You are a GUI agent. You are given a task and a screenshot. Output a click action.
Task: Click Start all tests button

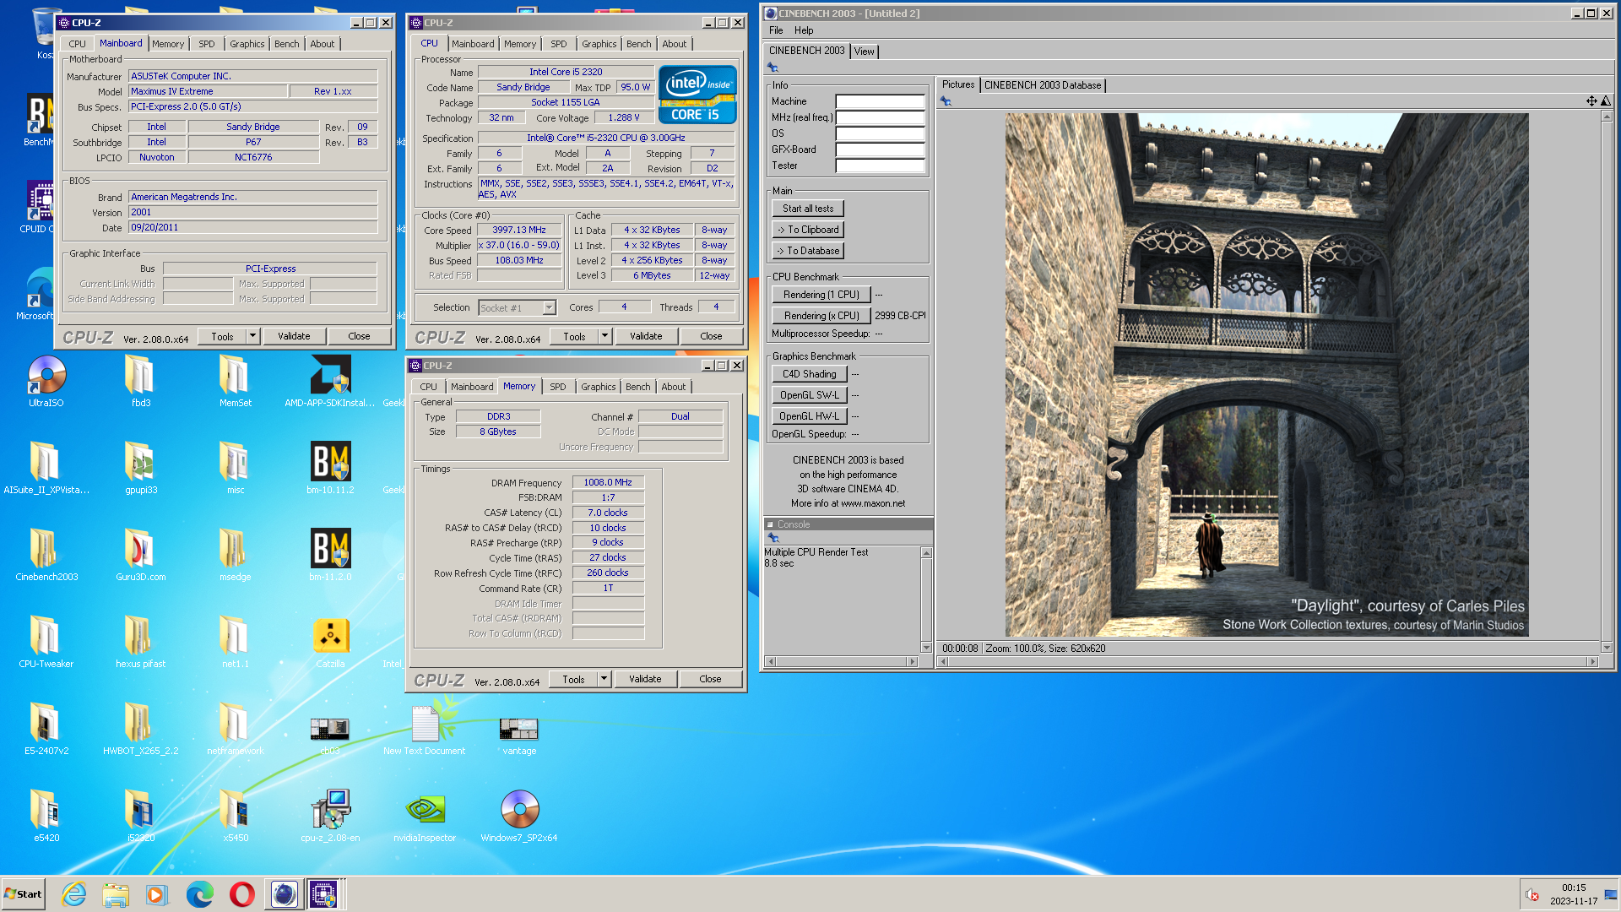pos(808,209)
